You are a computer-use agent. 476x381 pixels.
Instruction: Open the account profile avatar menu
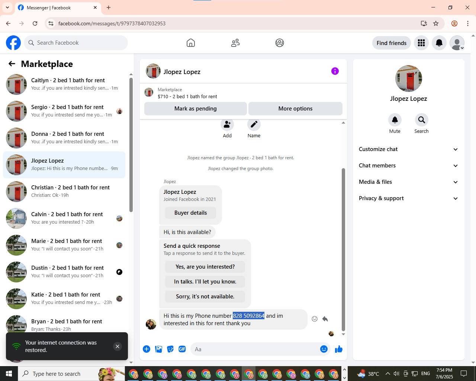pos(457,43)
